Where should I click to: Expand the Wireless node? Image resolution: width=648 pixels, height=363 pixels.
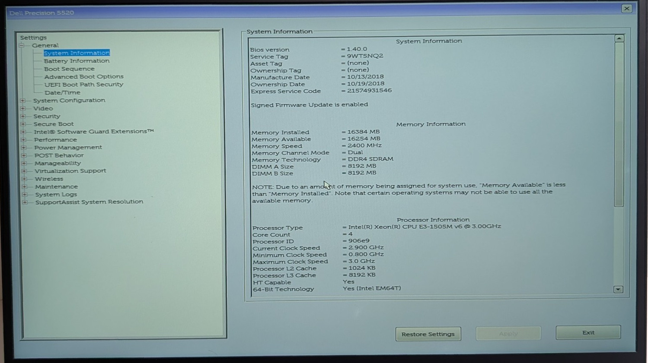[x=24, y=179]
